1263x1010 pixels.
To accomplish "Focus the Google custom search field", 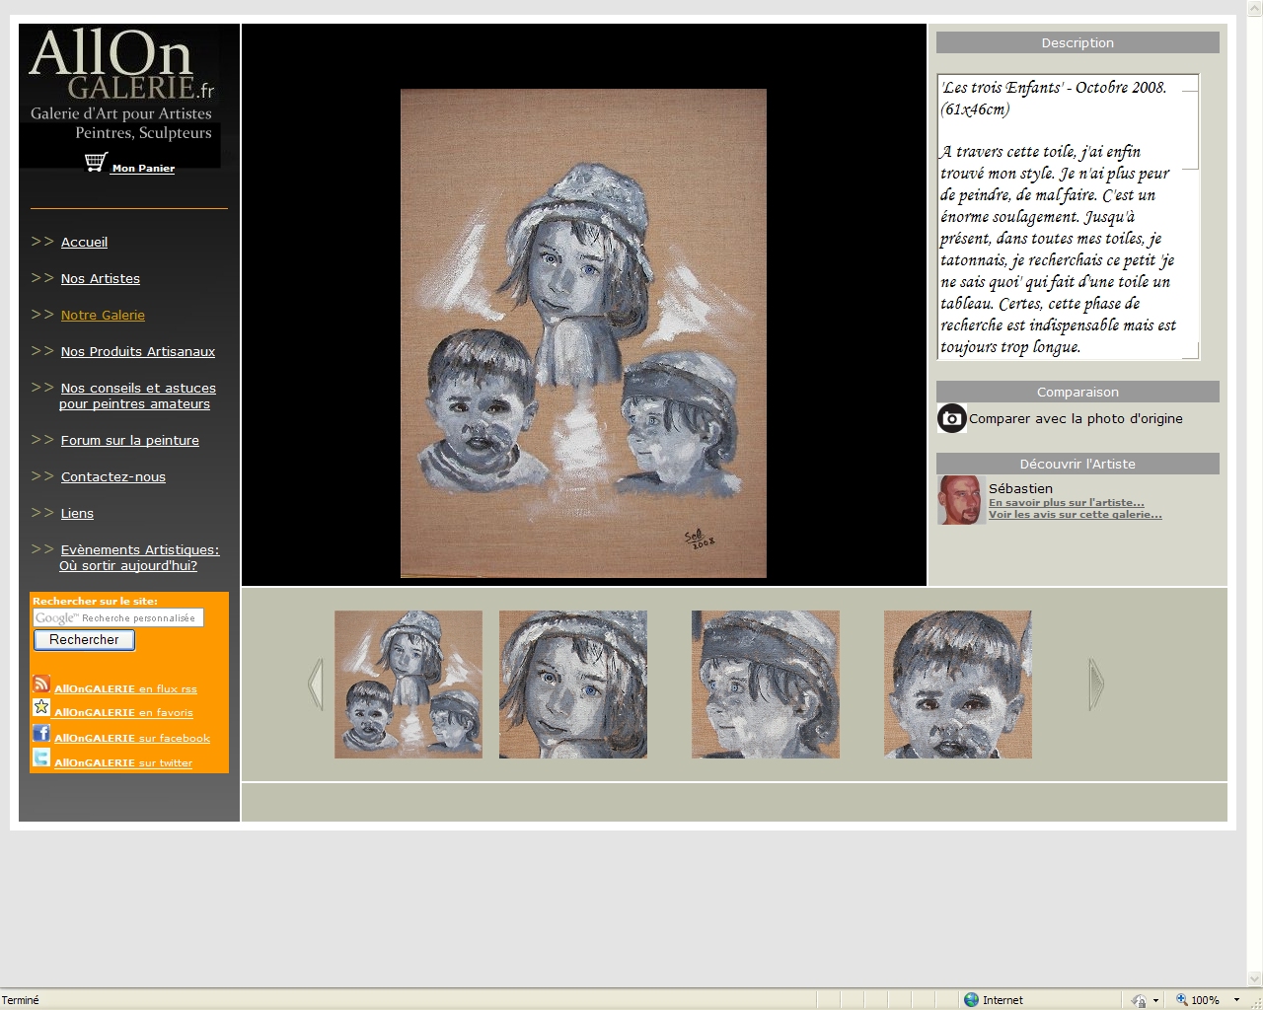I will click(118, 618).
